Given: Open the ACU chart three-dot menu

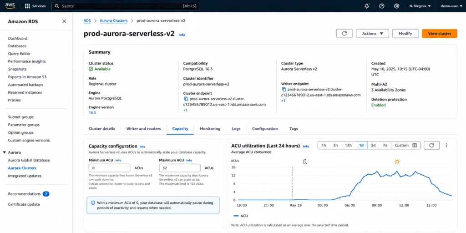Looking at the screenshot, I should click(446, 145).
